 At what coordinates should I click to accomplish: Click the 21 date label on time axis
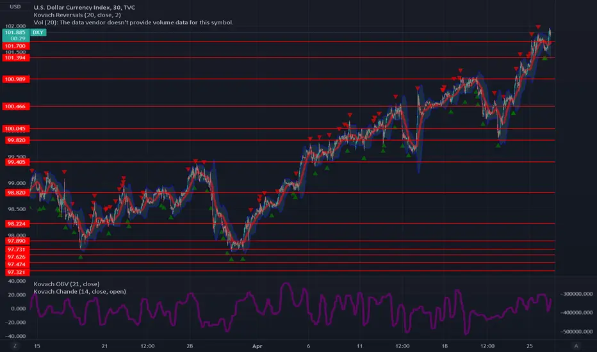(104, 346)
